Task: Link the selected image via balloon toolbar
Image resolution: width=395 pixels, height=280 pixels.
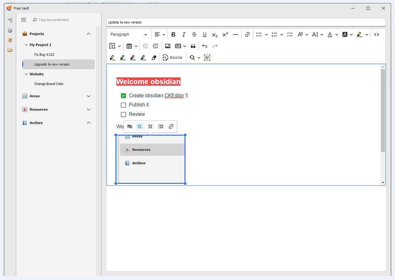Action: 171,126
